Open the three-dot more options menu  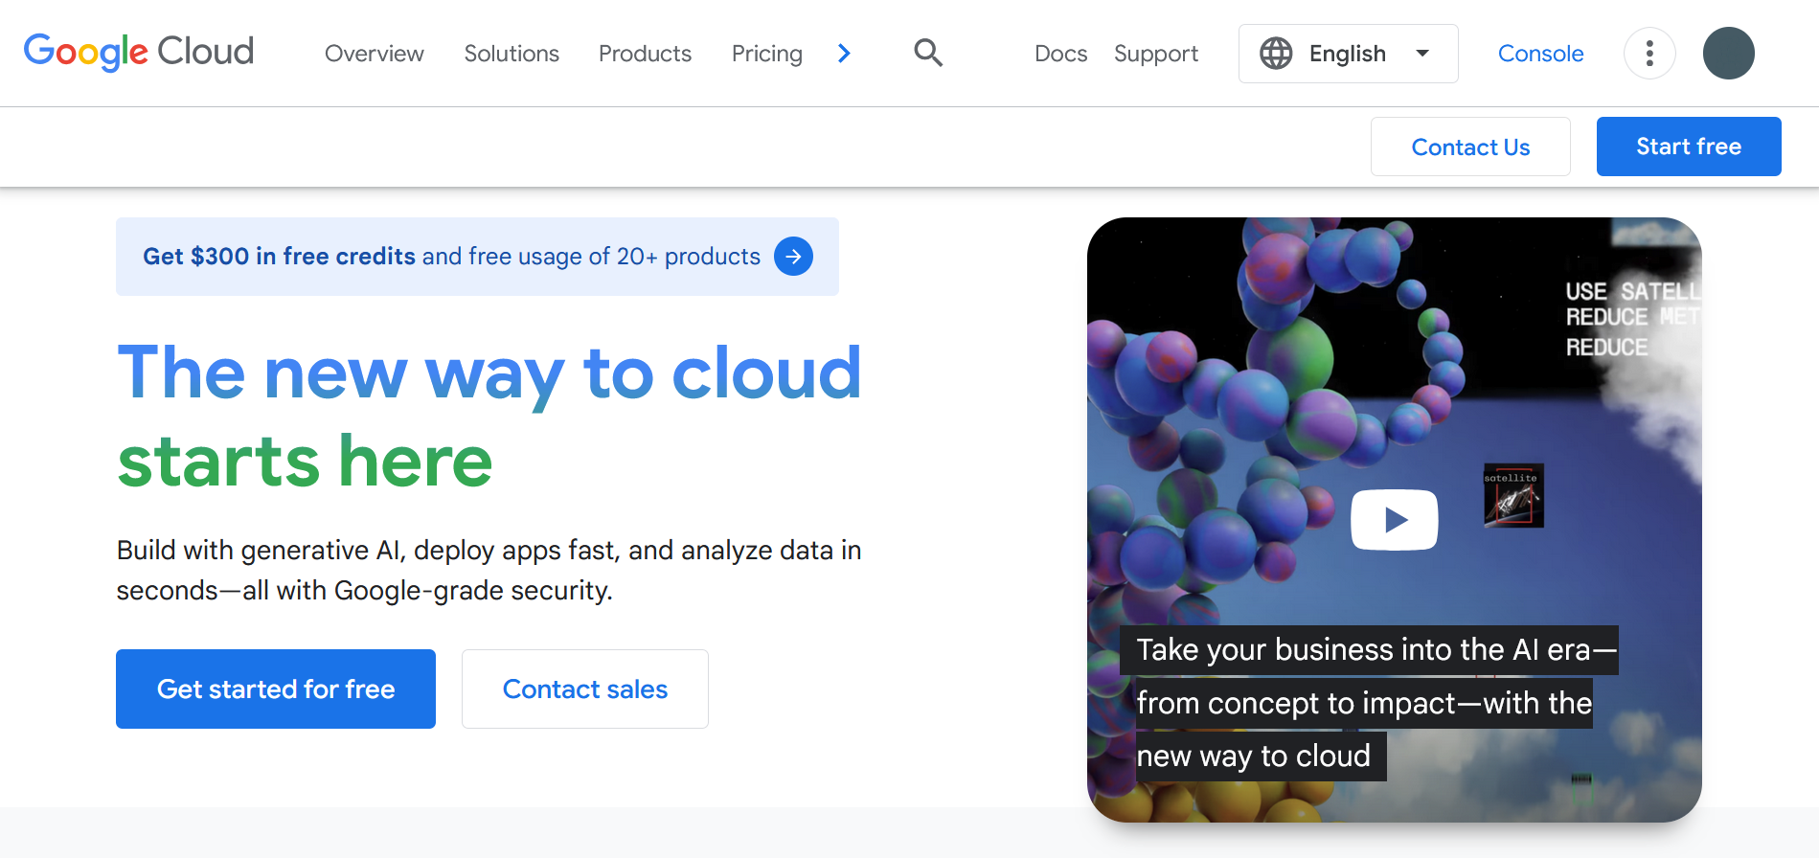[1649, 53]
